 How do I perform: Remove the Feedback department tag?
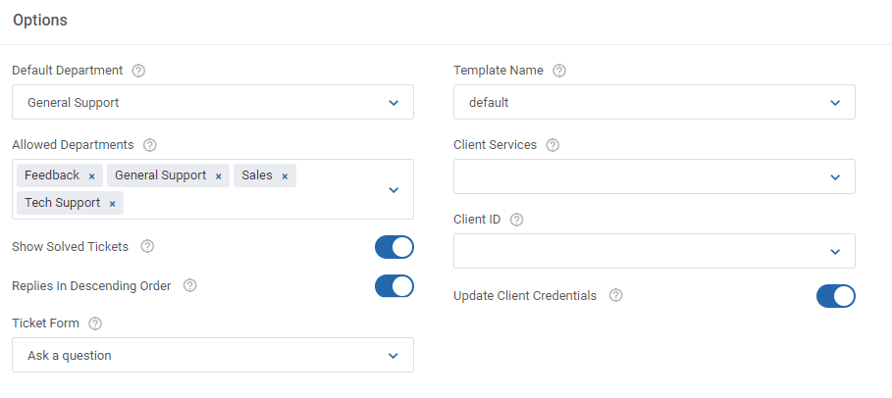(x=91, y=176)
